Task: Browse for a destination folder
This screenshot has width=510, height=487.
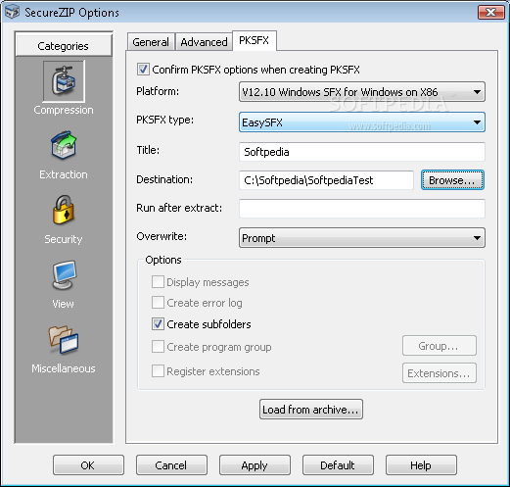Action: [x=452, y=180]
